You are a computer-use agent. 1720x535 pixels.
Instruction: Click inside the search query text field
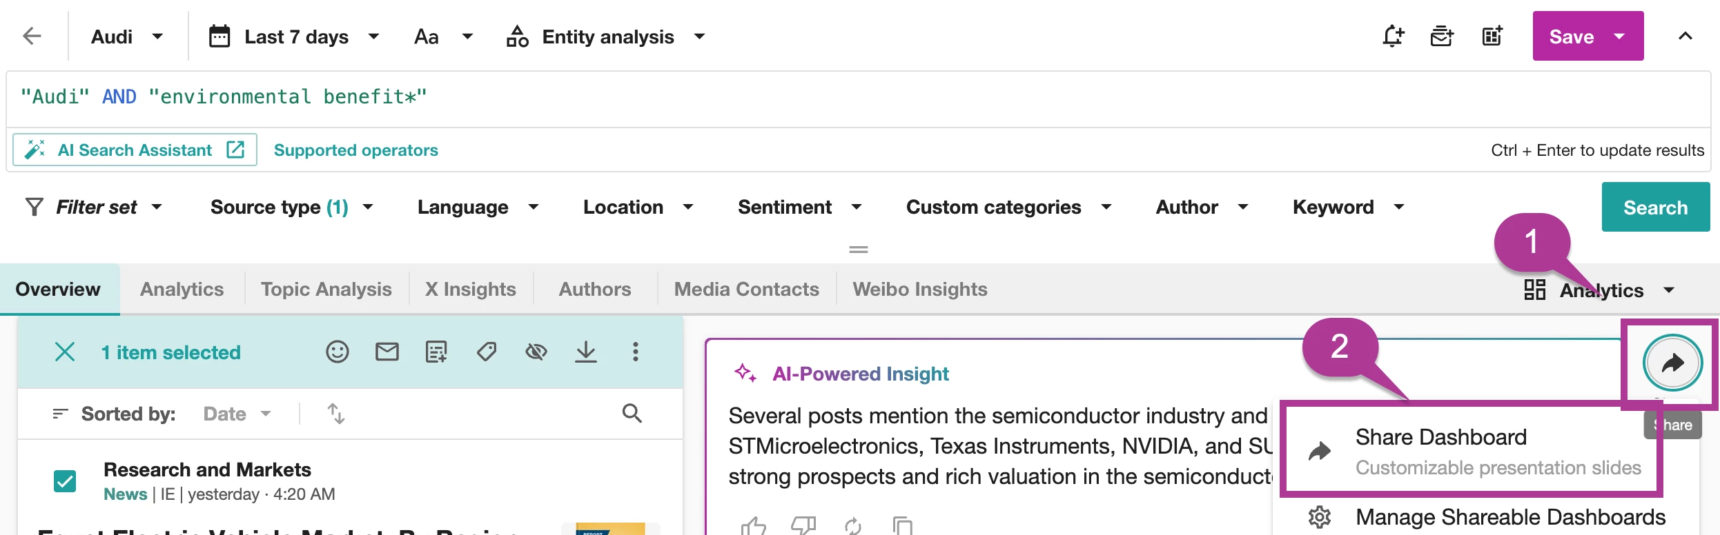pyautogui.click(x=828, y=97)
